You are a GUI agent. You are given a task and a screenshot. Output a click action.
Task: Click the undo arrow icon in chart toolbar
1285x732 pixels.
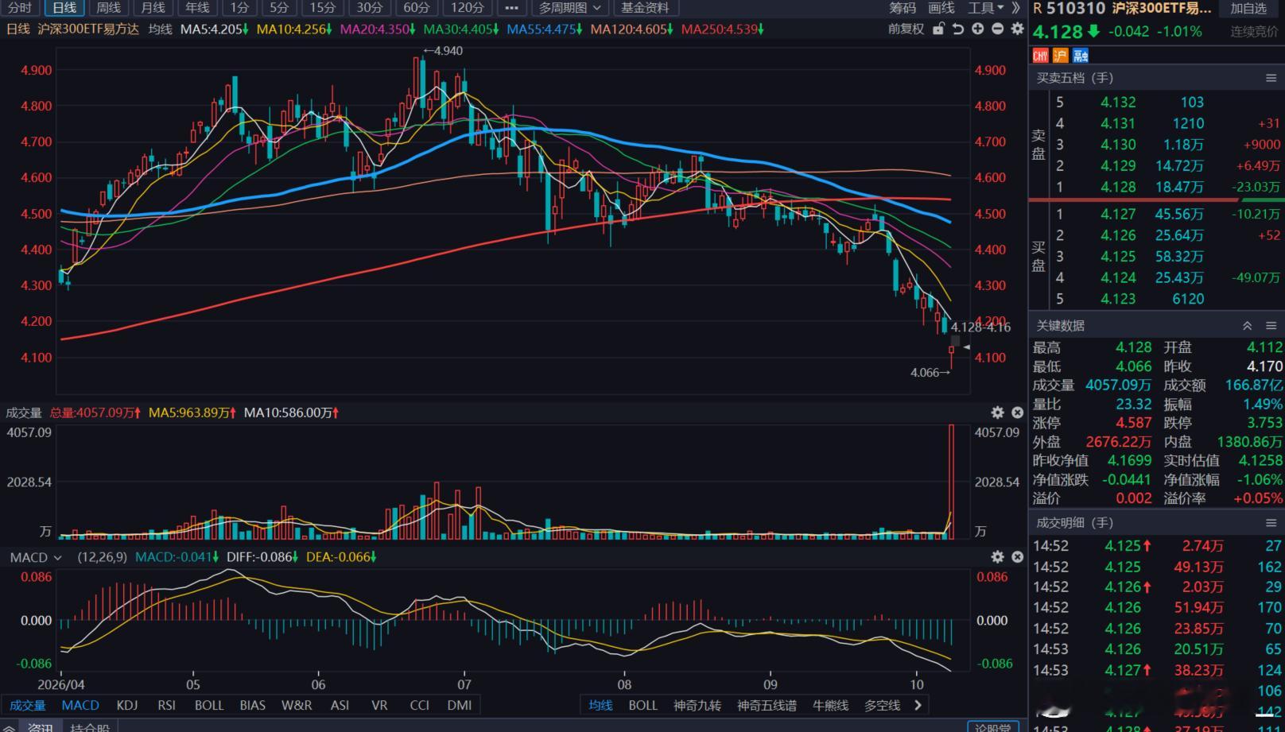click(958, 29)
